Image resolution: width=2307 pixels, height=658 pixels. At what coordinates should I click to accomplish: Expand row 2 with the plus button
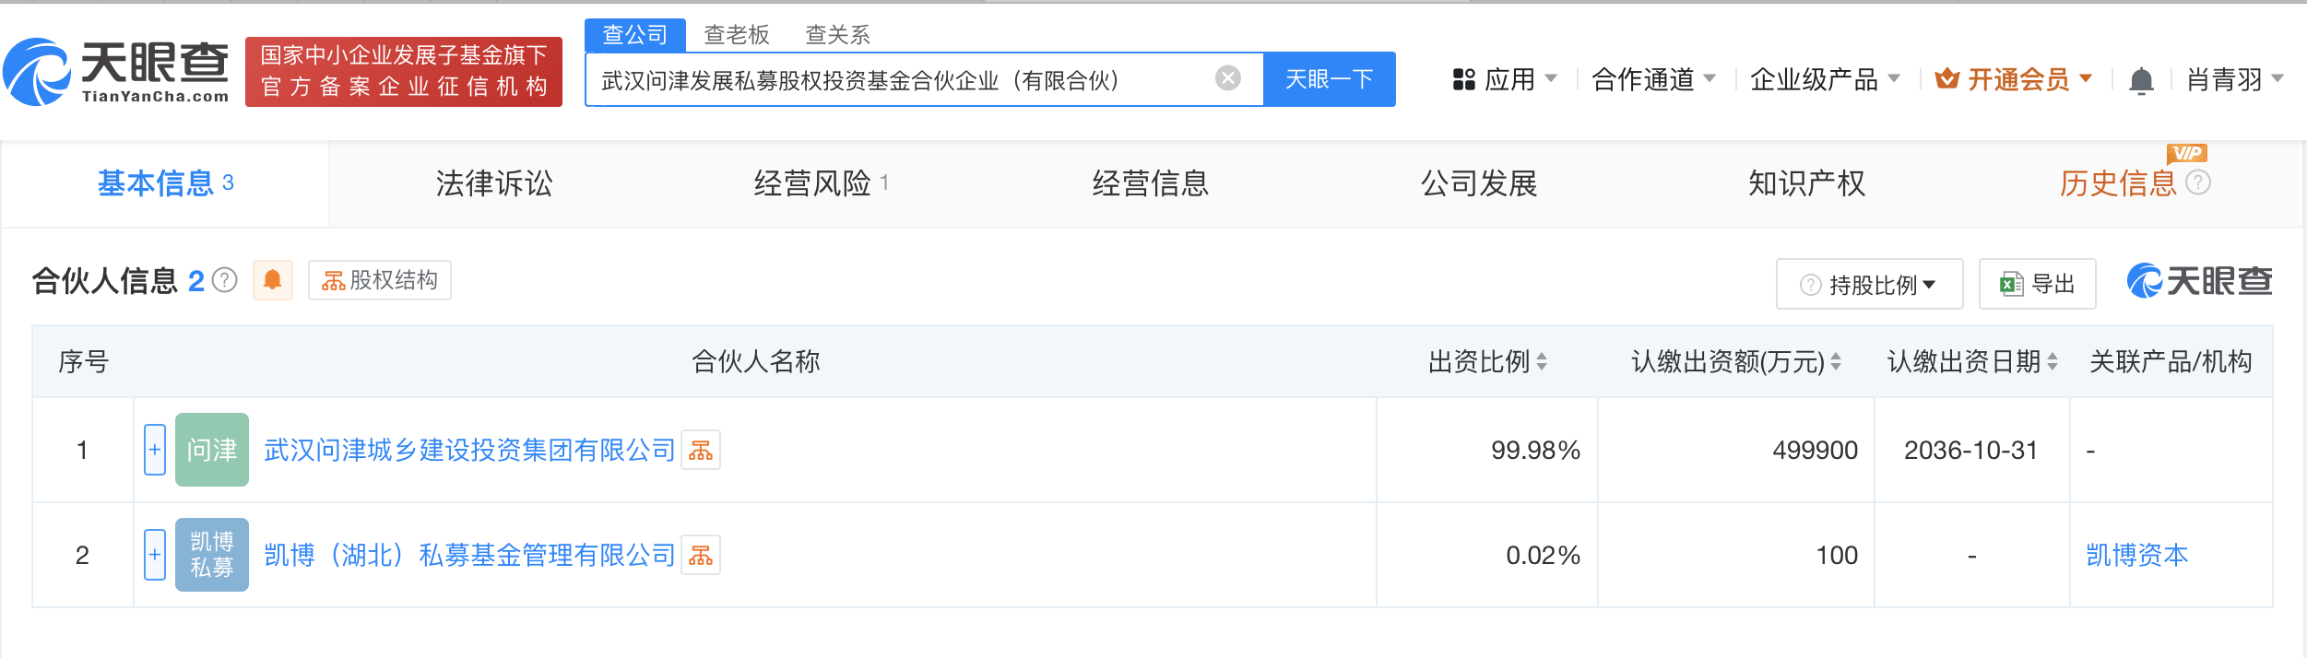tap(155, 555)
